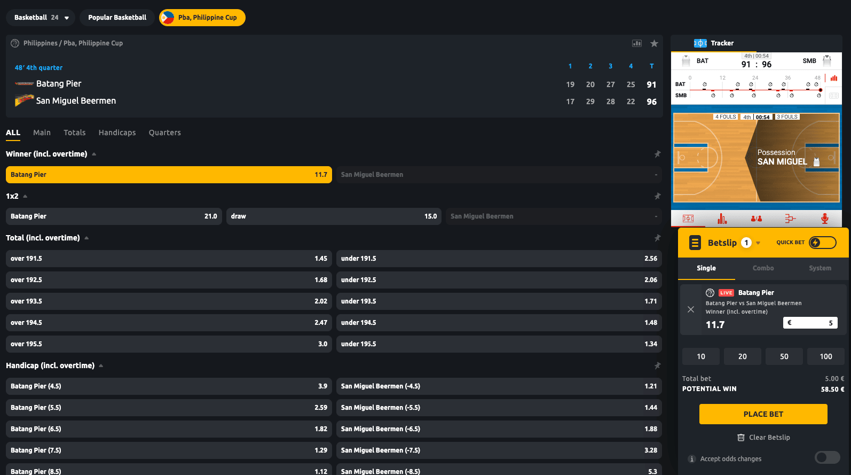Select the Combo betslip tab
This screenshot has height=475, width=851.
(763, 268)
